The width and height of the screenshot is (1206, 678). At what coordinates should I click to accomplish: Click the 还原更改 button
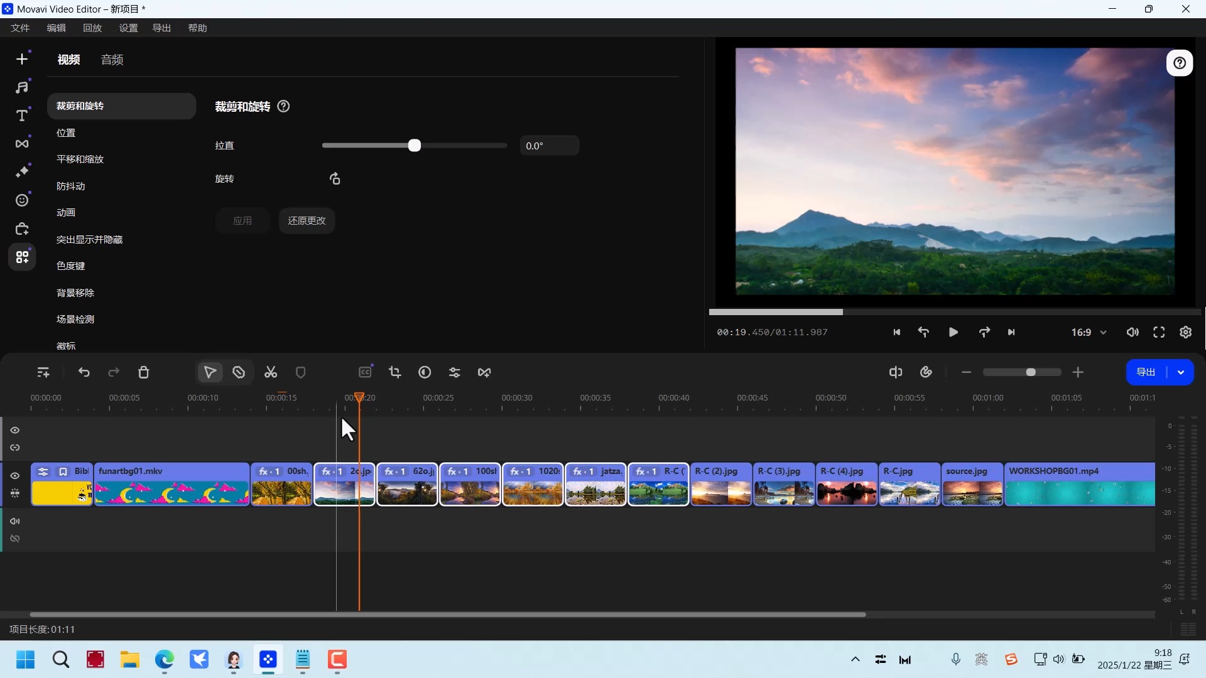(x=307, y=220)
